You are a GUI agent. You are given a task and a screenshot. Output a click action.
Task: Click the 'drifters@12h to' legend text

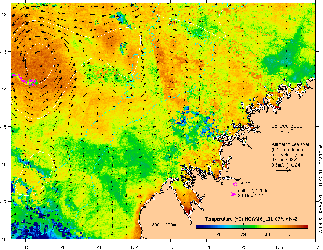(253, 191)
